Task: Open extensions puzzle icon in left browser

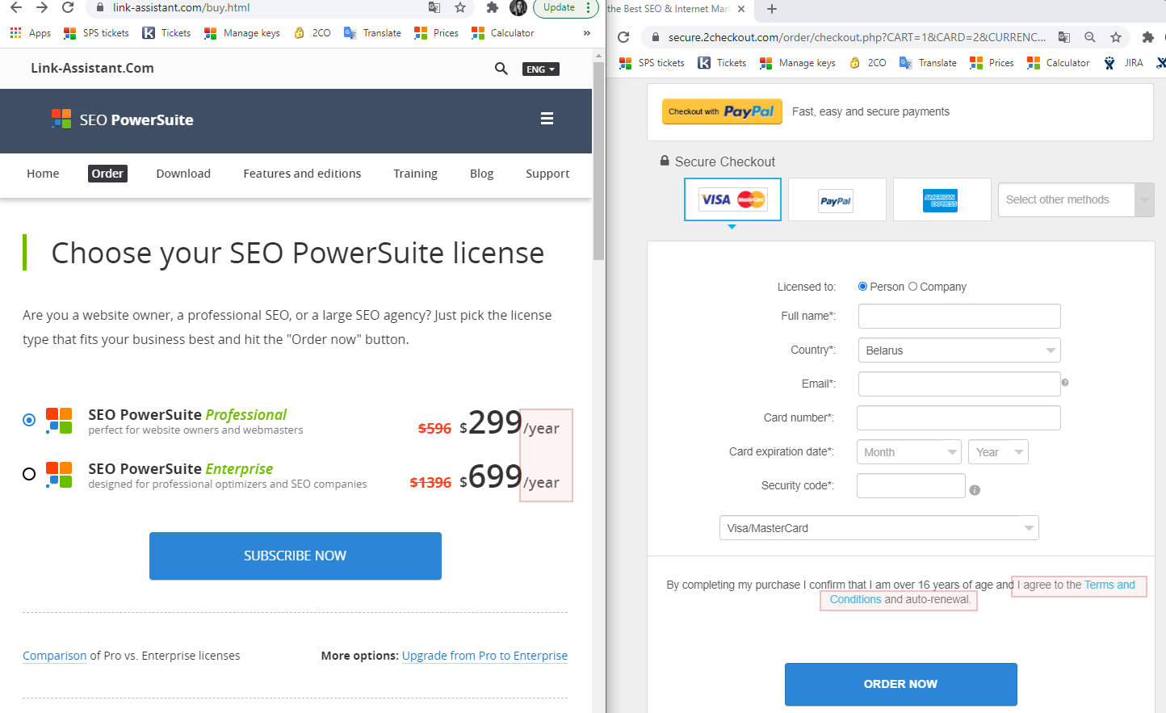Action: coord(492,7)
